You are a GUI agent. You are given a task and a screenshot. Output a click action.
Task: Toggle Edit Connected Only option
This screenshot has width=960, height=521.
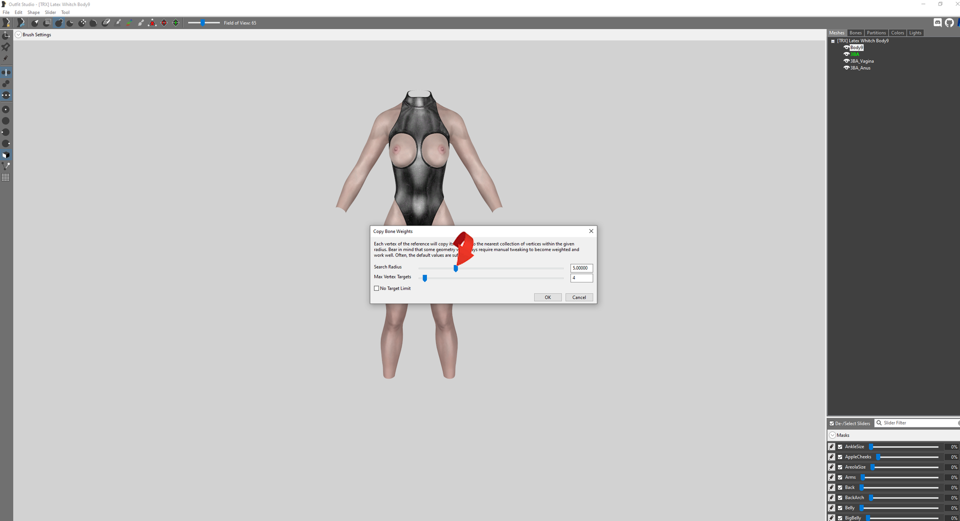pyautogui.click(x=6, y=83)
